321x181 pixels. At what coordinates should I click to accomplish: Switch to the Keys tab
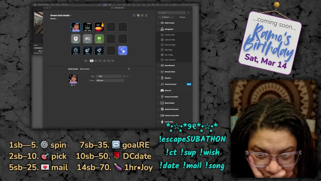click(x=166, y=17)
